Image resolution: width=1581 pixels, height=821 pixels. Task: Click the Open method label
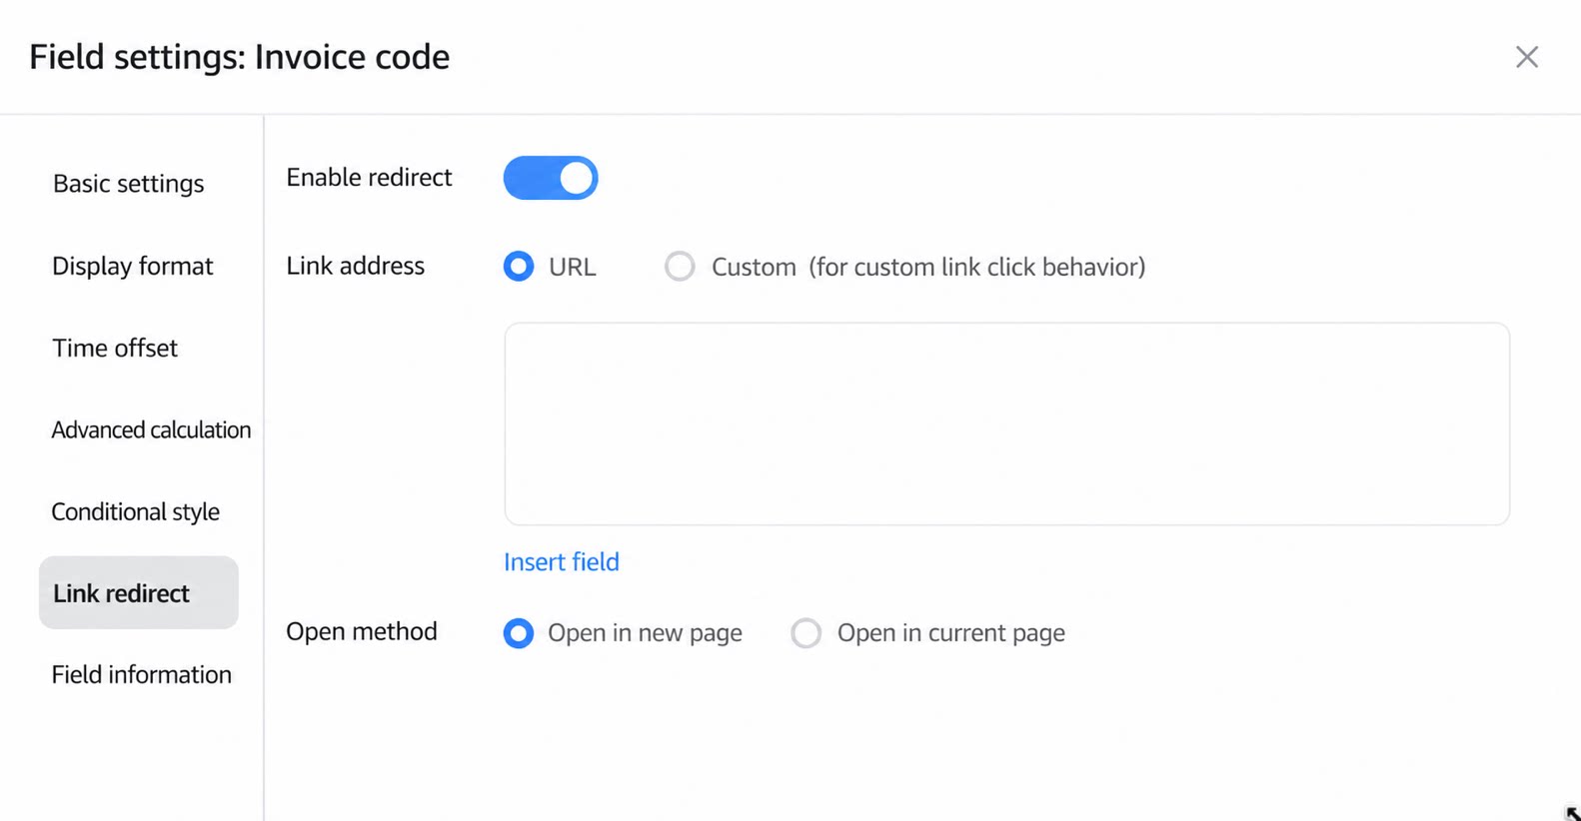point(362,631)
